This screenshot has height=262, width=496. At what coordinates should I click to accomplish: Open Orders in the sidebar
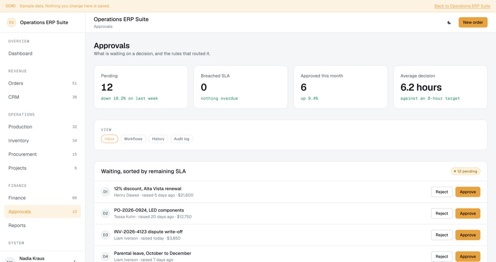[43, 83]
